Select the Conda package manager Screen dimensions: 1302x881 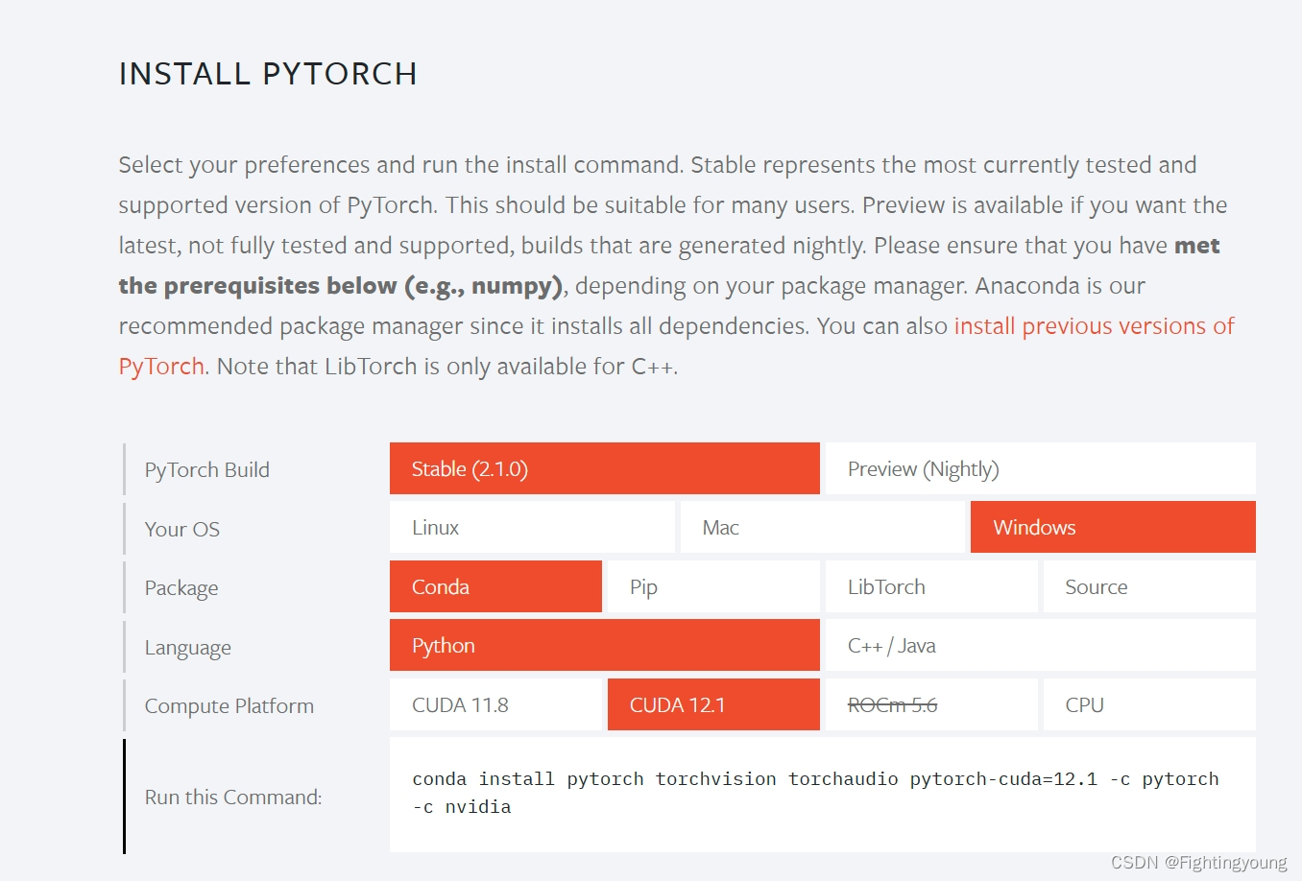pos(494,586)
